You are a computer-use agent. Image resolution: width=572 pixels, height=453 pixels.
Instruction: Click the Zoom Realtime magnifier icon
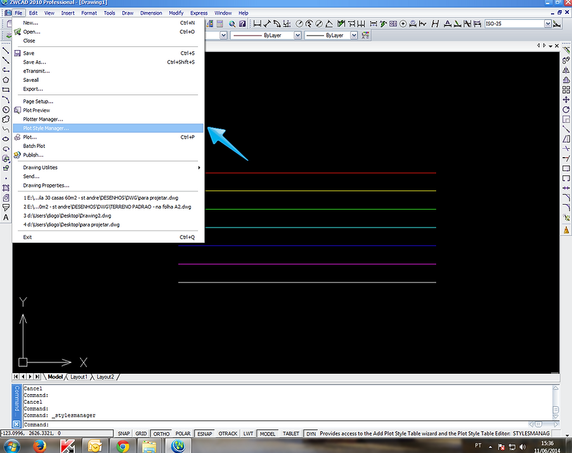click(232, 23)
